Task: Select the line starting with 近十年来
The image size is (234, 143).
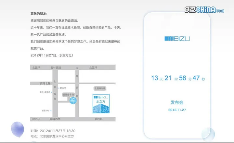Action: click(x=76, y=28)
